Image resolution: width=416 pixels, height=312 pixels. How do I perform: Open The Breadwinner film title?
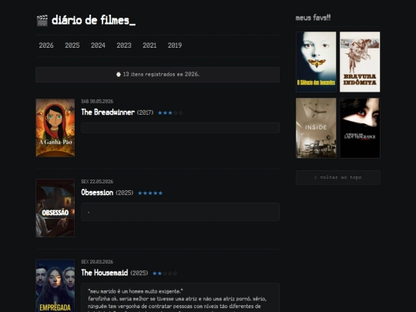click(108, 112)
